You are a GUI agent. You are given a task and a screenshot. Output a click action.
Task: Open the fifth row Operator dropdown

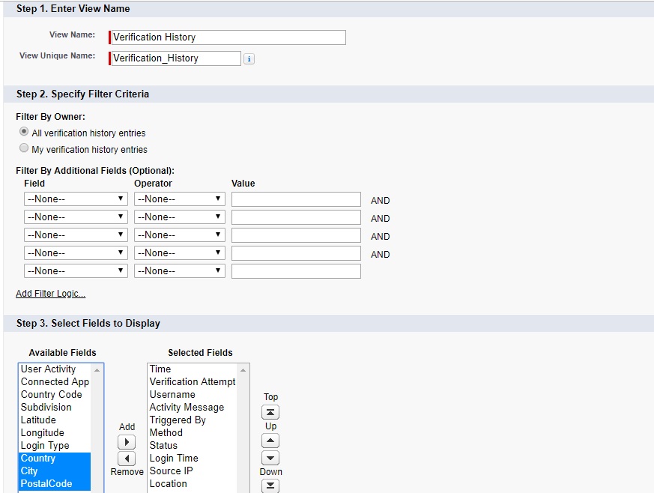[x=179, y=270]
